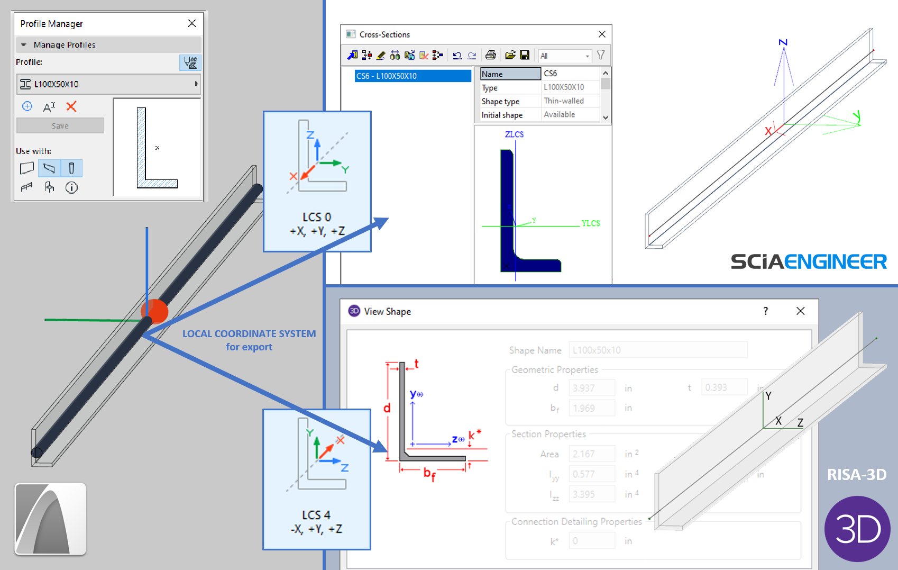Click the copy cross-section icon
Image resolution: width=898 pixels, height=570 pixels.
(409, 55)
